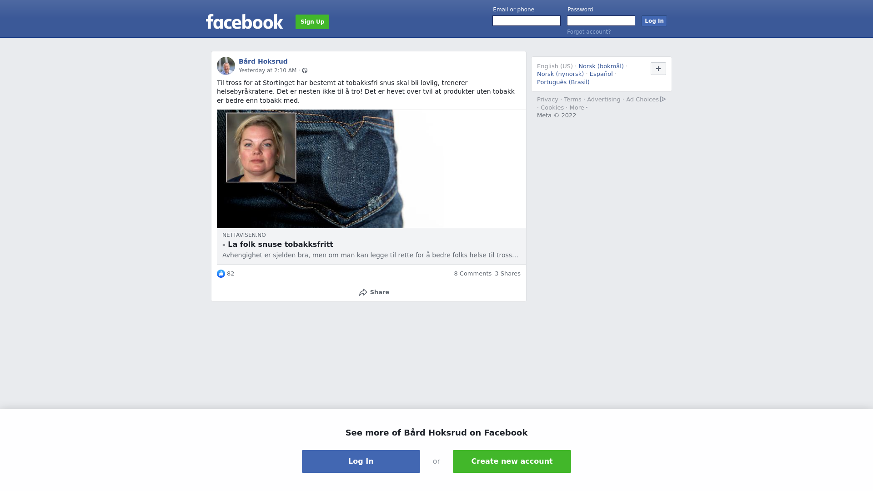Image resolution: width=873 pixels, height=491 pixels.
Task: Click the header Log In button
Action: (654, 21)
